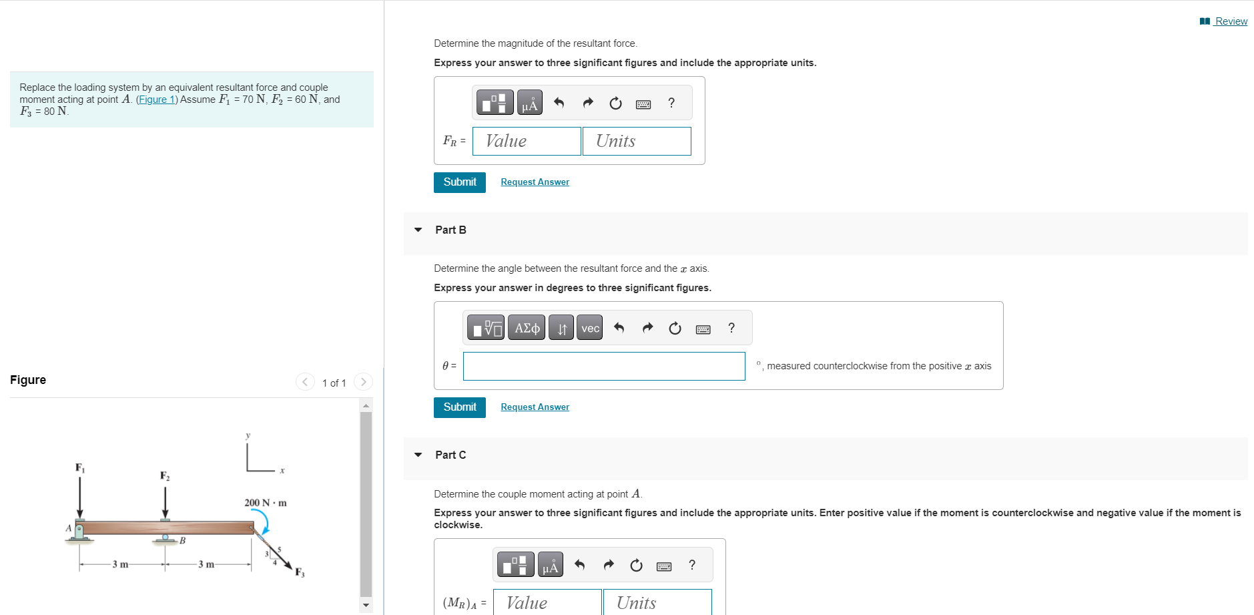Open the Figure 1 link in problem statement
Image resolution: width=1254 pixels, height=615 pixels.
[156, 99]
